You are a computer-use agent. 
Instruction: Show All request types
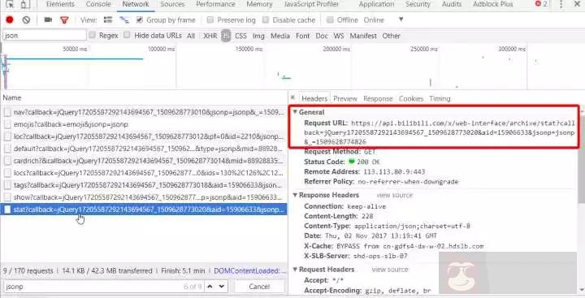(x=191, y=36)
